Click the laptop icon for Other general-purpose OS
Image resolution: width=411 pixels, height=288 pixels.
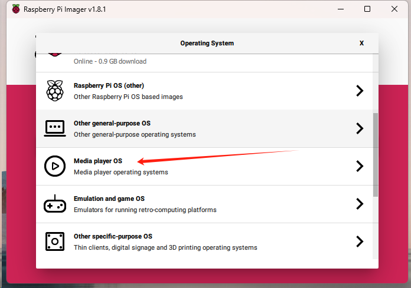pyautogui.click(x=55, y=128)
